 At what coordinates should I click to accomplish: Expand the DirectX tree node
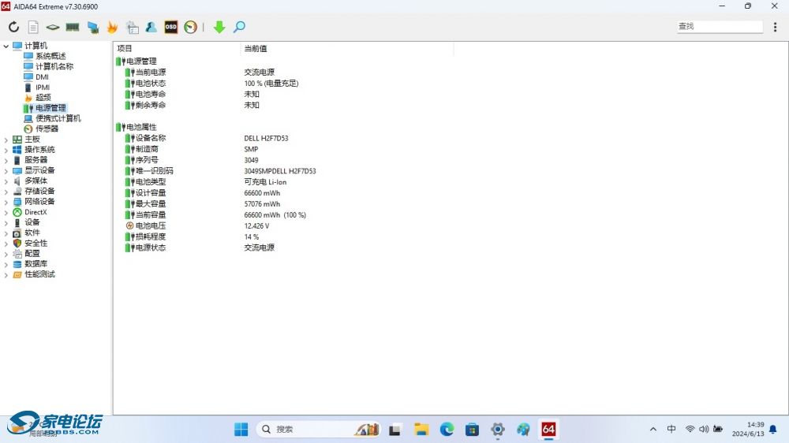coord(6,212)
